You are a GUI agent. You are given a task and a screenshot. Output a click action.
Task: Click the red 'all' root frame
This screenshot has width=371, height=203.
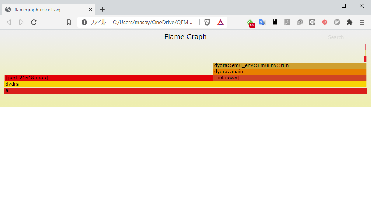185,90
